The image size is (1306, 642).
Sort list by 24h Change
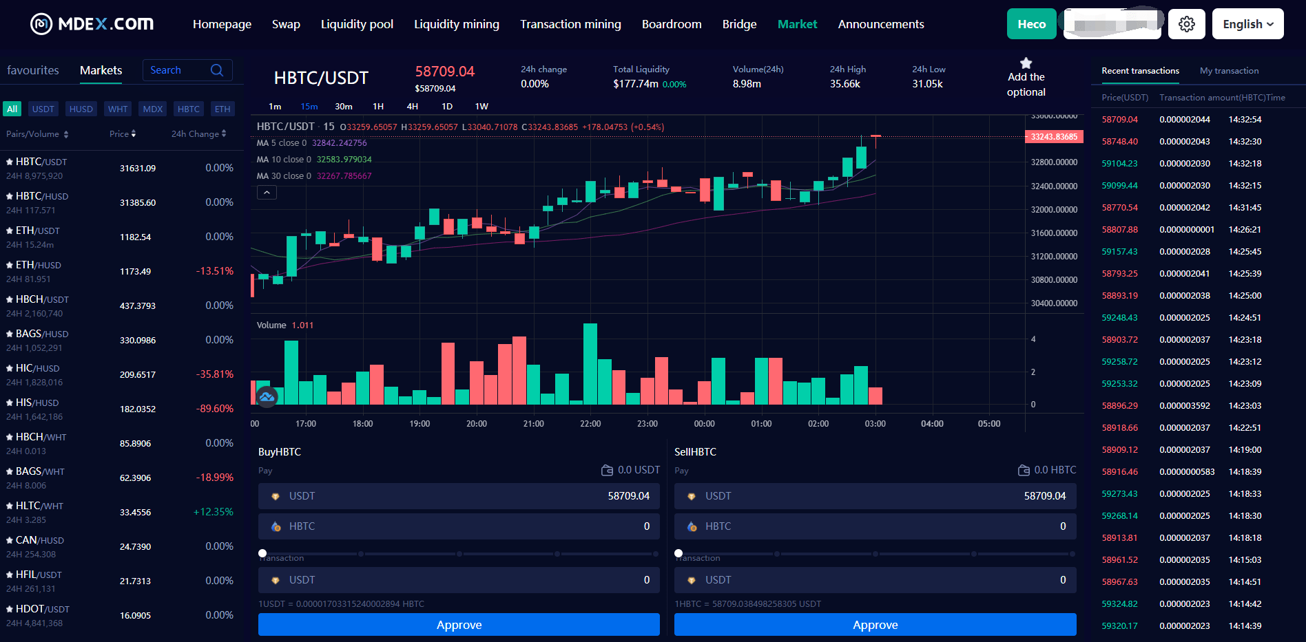(199, 134)
